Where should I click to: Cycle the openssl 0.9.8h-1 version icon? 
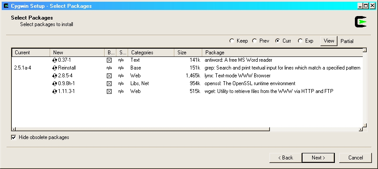click(x=55, y=83)
